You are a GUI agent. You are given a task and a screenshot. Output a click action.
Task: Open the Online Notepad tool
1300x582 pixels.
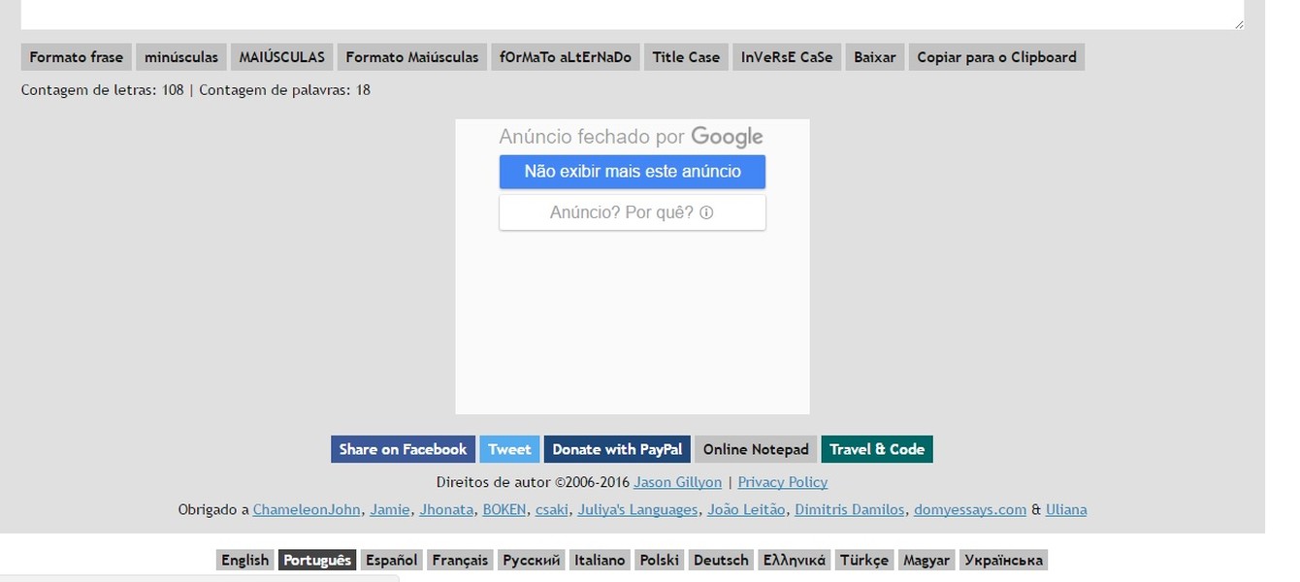[x=755, y=449]
